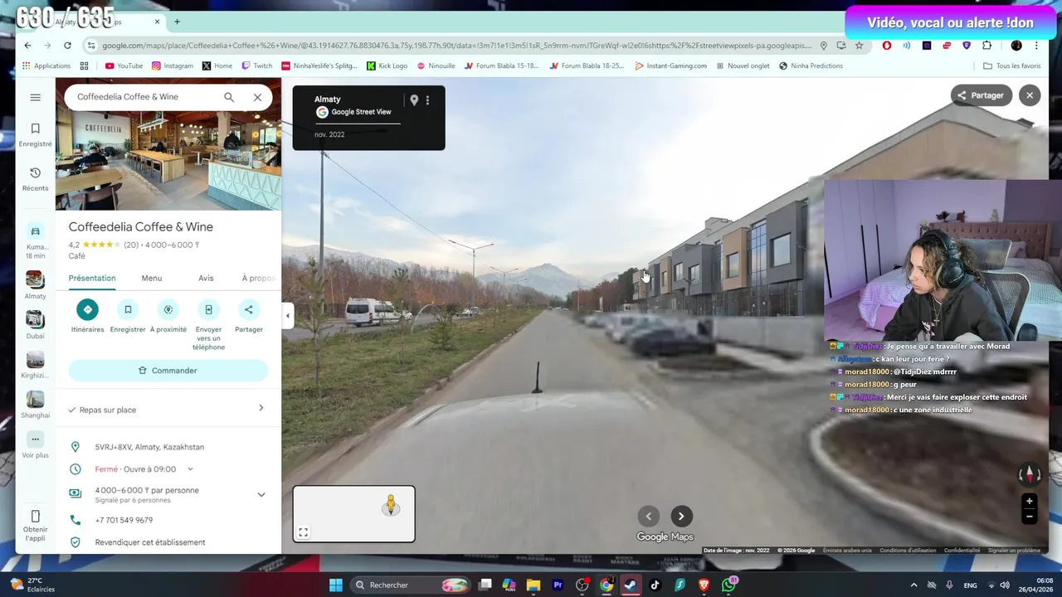Open the Tous les favoris folder

click(x=1011, y=66)
